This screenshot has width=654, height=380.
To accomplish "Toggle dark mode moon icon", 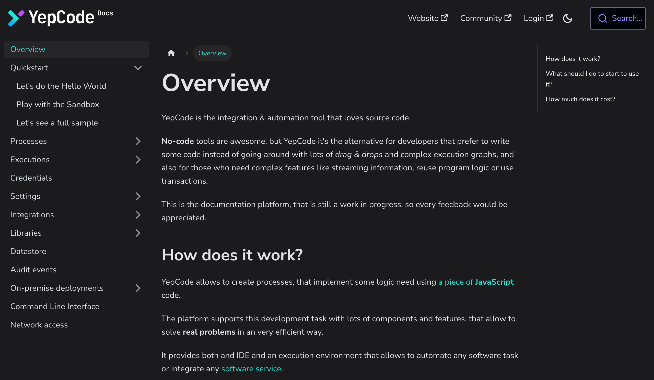I will click(568, 18).
